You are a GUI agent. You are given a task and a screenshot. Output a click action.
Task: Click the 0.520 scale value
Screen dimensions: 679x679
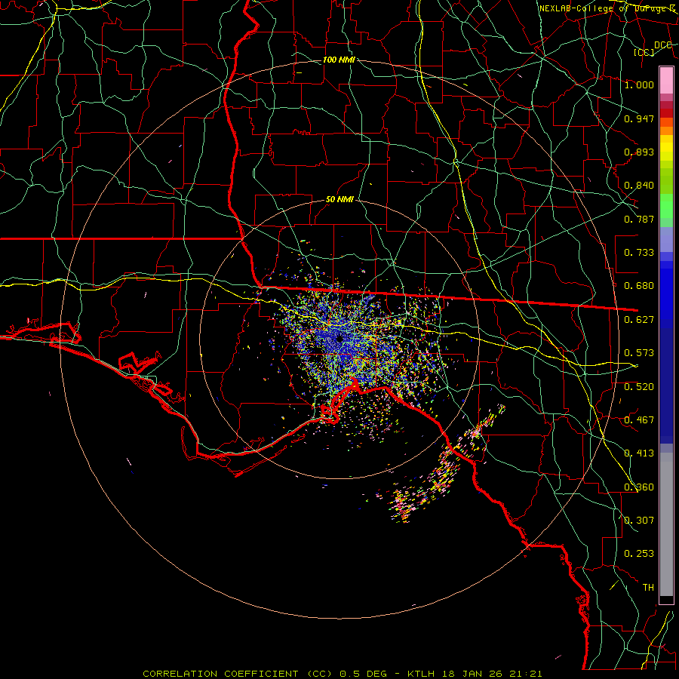tap(639, 387)
